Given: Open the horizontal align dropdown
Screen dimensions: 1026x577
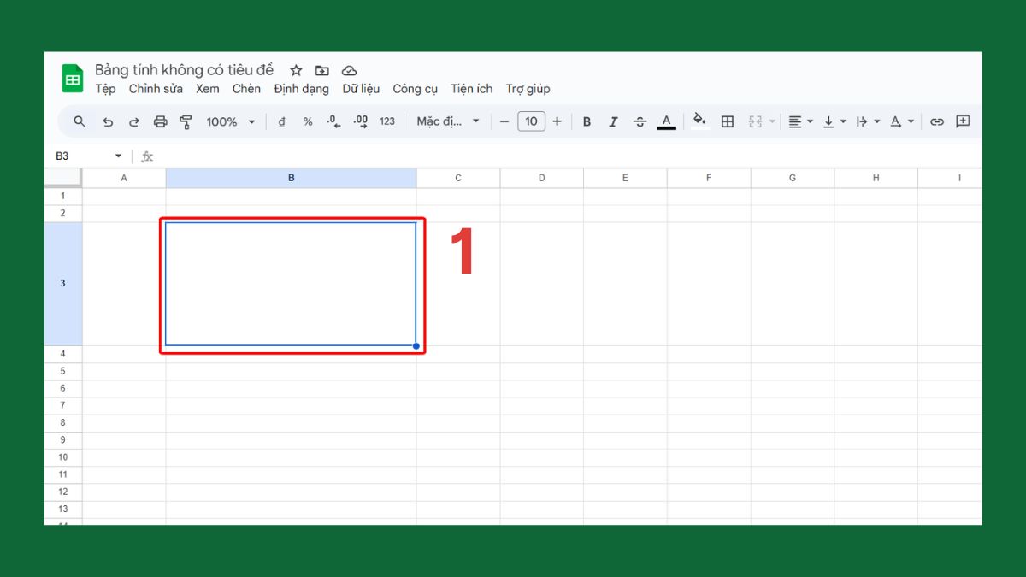Looking at the screenshot, I should pyautogui.click(x=800, y=121).
